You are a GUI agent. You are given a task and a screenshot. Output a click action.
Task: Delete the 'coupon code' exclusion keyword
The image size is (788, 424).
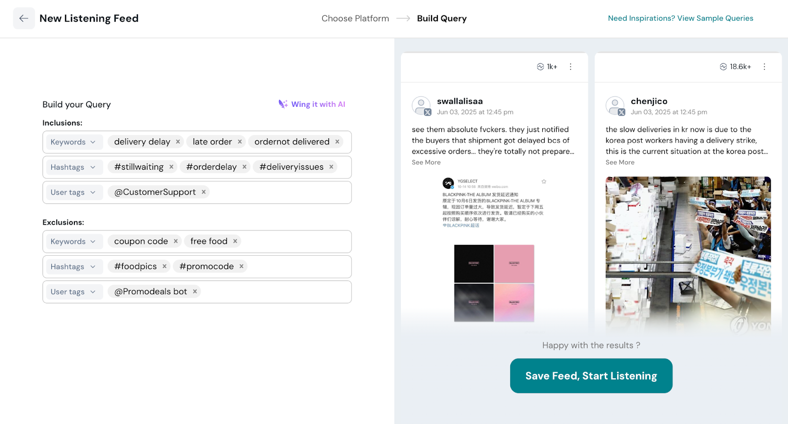[176, 241]
